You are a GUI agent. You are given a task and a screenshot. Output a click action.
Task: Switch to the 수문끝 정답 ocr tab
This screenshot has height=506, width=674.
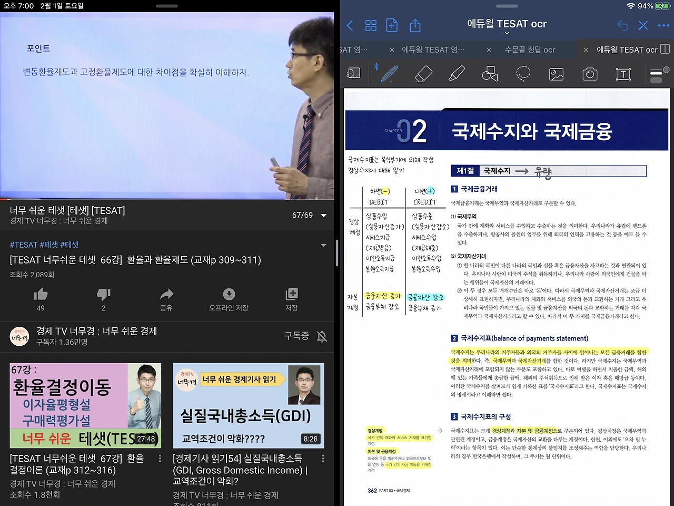click(530, 50)
